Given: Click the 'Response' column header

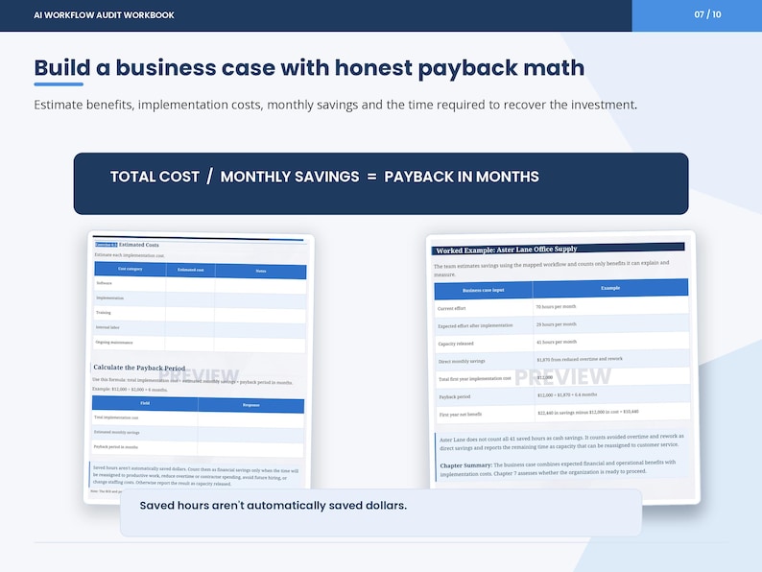Looking at the screenshot, I should (x=250, y=405).
